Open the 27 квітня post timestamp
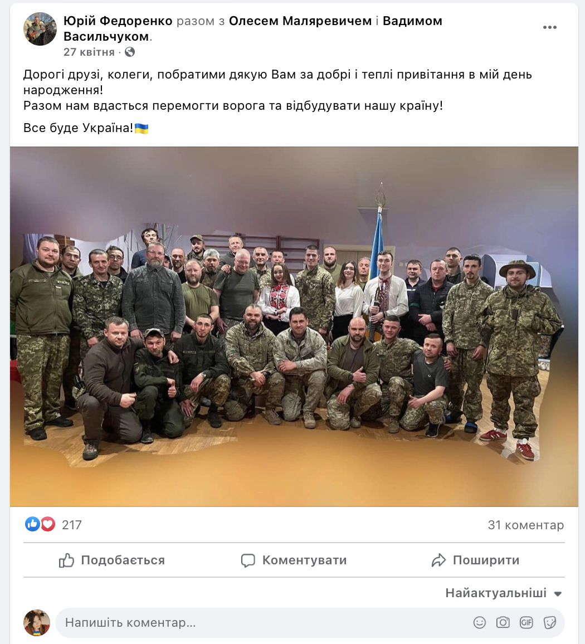 [x=89, y=52]
